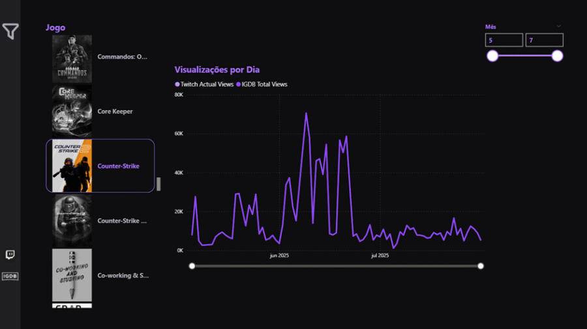Click the IGDB logo in sidebar

coord(10,276)
